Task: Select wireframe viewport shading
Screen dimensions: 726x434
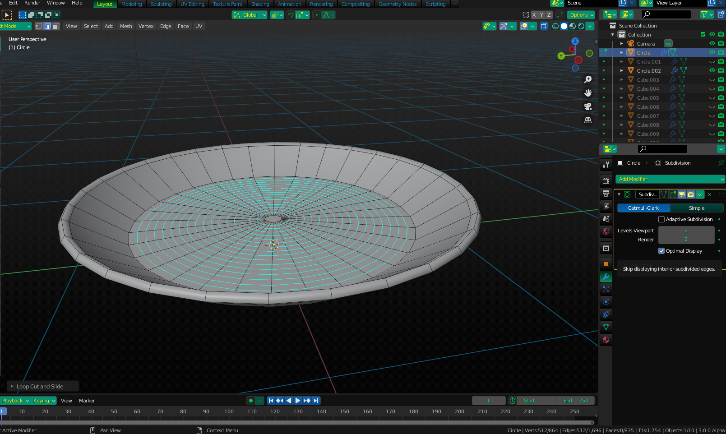Action: (x=555, y=26)
